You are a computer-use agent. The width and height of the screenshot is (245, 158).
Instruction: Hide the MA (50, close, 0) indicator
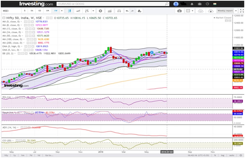click(26, 36)
